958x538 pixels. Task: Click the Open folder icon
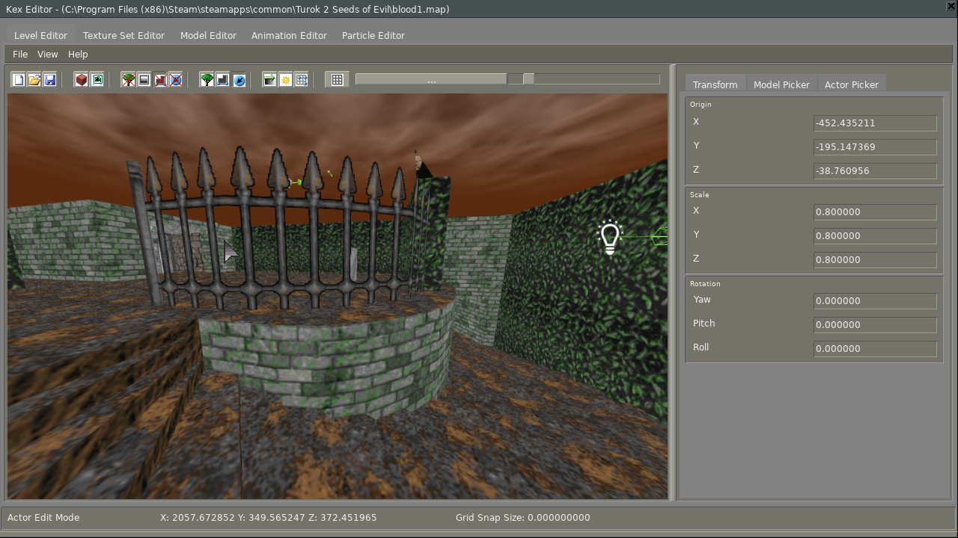pyautogui.click(x=34, y=80)
